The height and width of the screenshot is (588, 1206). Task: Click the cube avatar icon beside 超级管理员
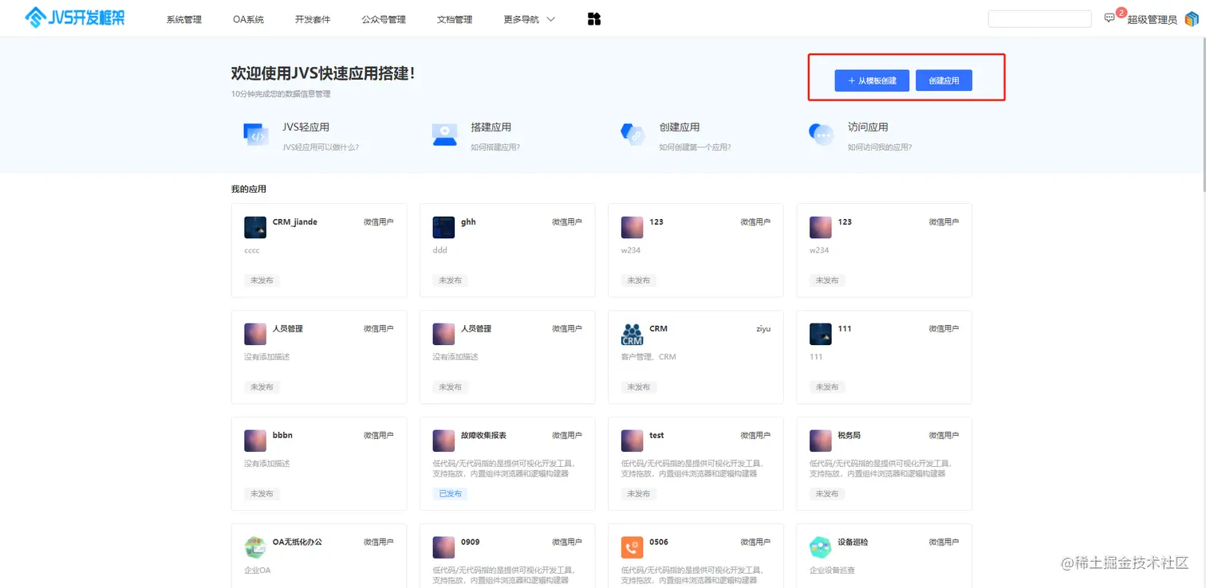pyautogui.click(x=1192, y=19)
